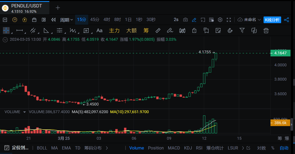Select the Aa text annotation tool
Image resolution: width=295 pixels, height=154 pixels.
click(x=99, y=31)
